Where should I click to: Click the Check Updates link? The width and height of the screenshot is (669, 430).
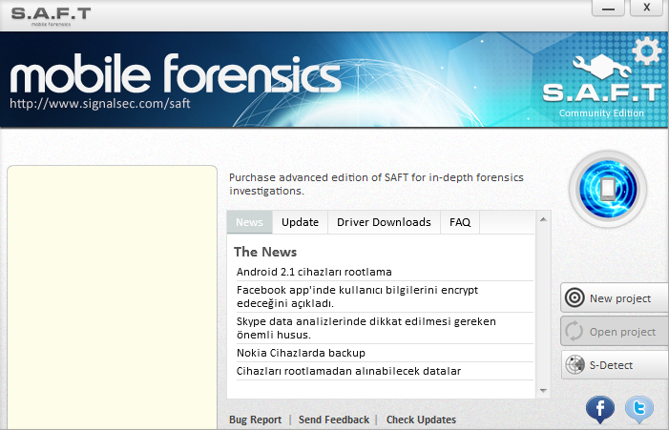pos(421,420)
